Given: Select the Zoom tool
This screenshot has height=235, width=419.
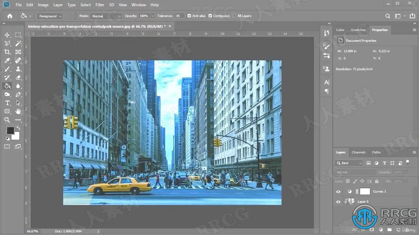Looking at the screenshot, I should [x=7, y=120].
